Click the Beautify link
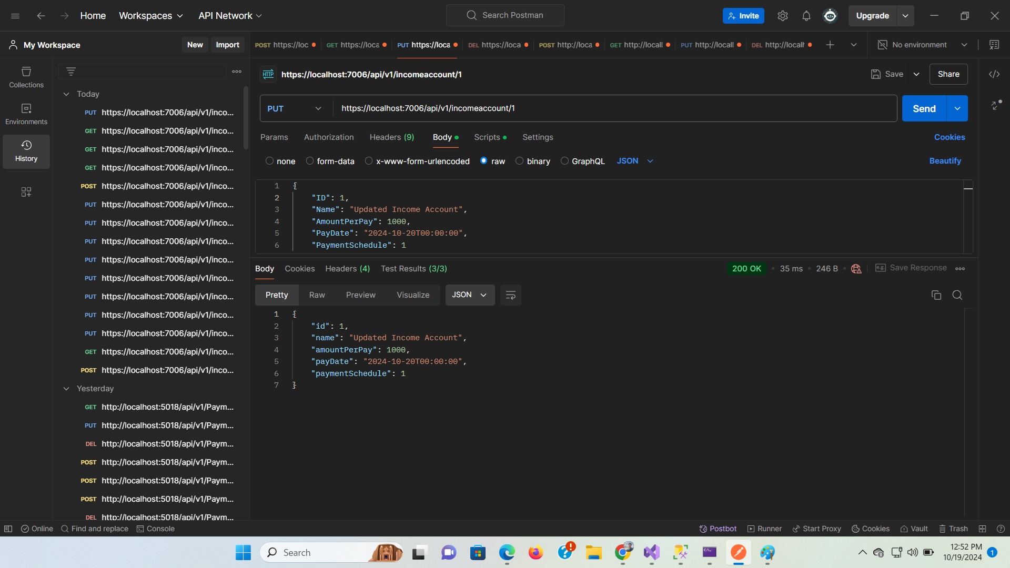Screen dimensions: 1010x568 pyautogui.click(x=945, y=161)
